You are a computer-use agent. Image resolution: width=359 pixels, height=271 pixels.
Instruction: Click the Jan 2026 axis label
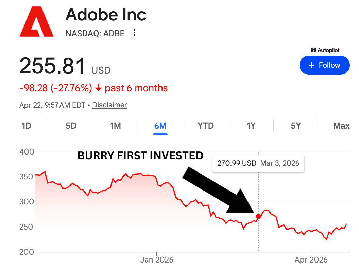point(157,260)
